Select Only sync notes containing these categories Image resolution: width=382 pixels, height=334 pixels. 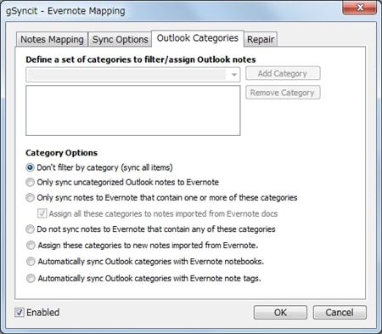[30, 197]
